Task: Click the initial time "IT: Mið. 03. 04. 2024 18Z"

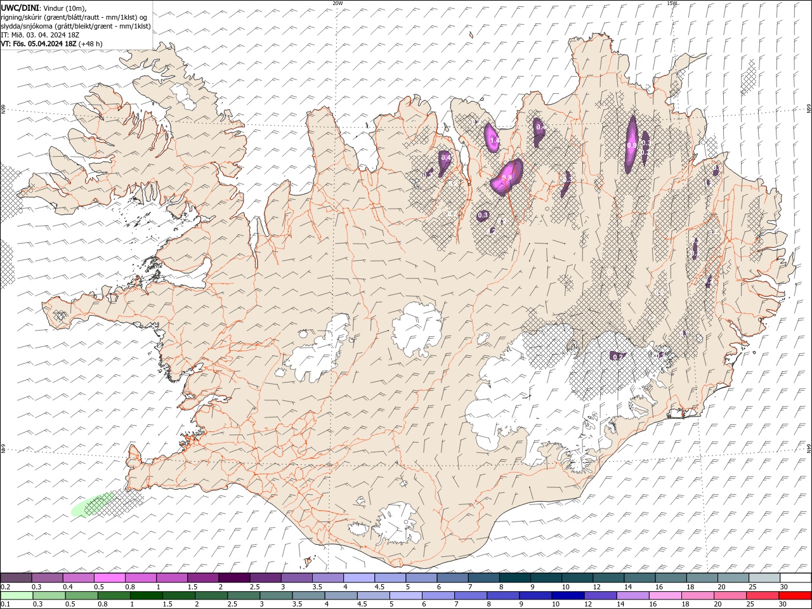Action: 39,35
